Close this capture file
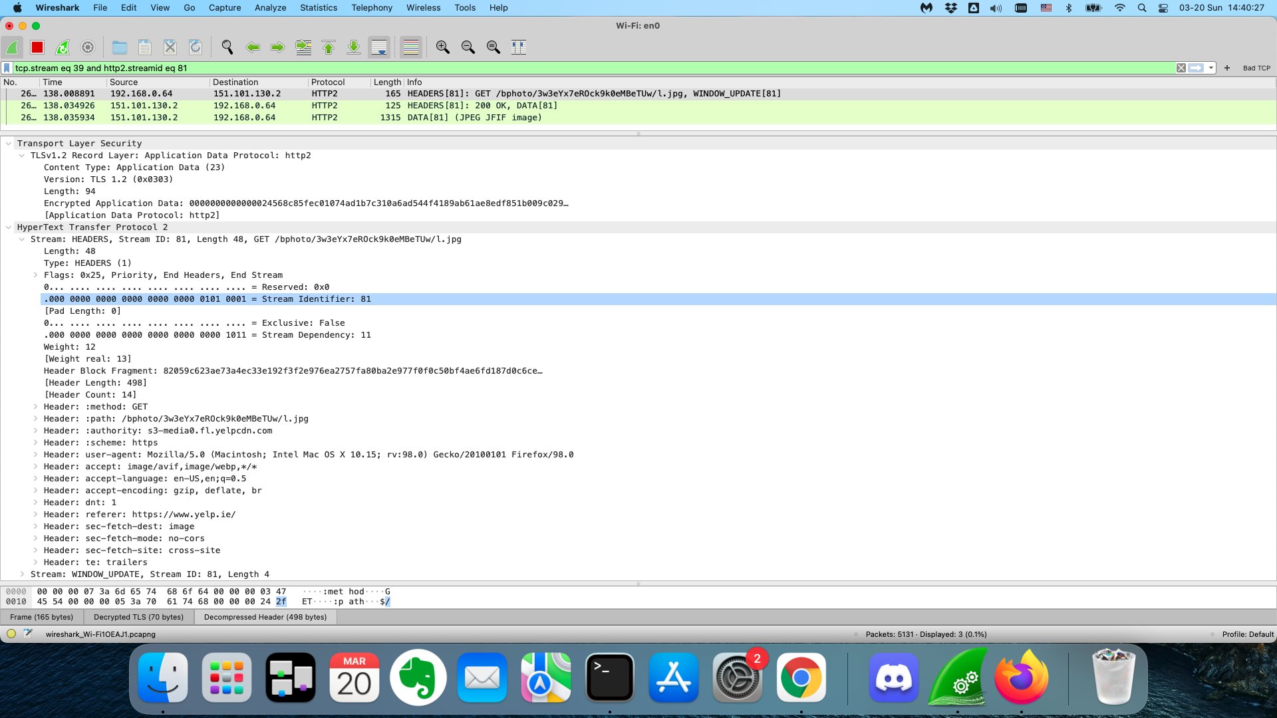Viewport: 1277px width, 718px height. tap(170, 47)
